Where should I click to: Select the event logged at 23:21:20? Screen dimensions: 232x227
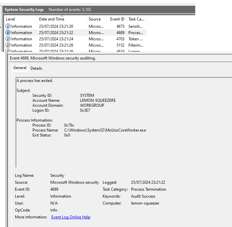(56, 26)
